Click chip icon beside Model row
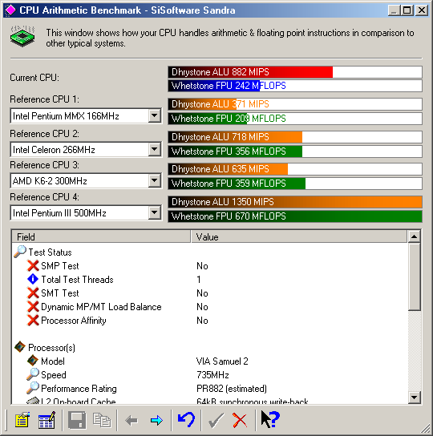 coord(33,361)
